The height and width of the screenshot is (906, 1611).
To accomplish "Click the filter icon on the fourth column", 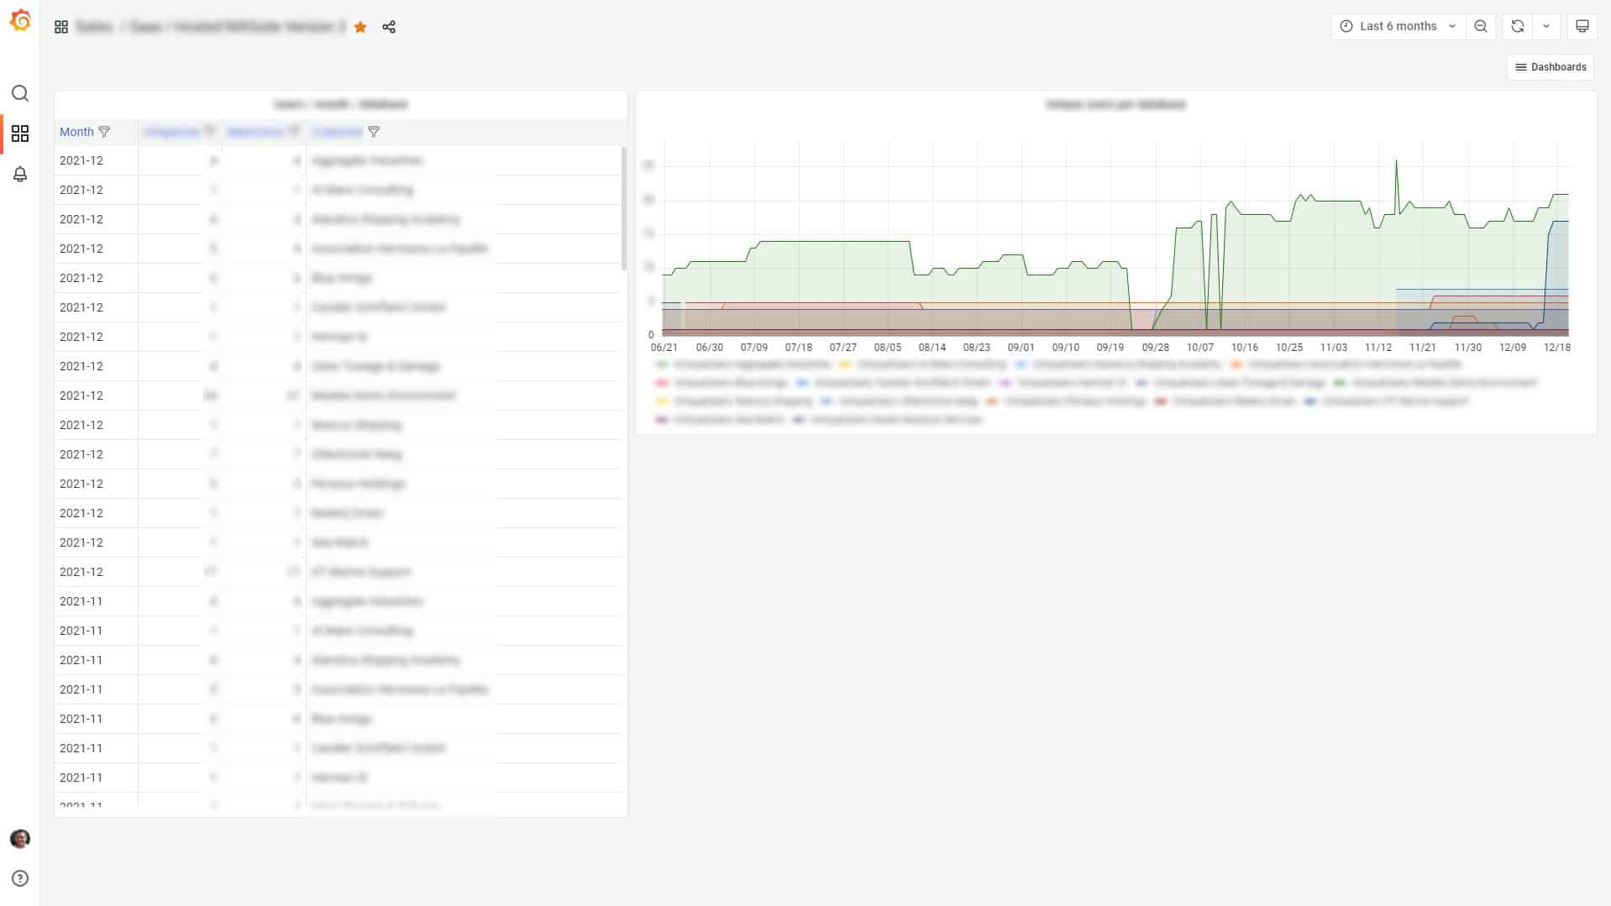I will [x=374, y=132].
